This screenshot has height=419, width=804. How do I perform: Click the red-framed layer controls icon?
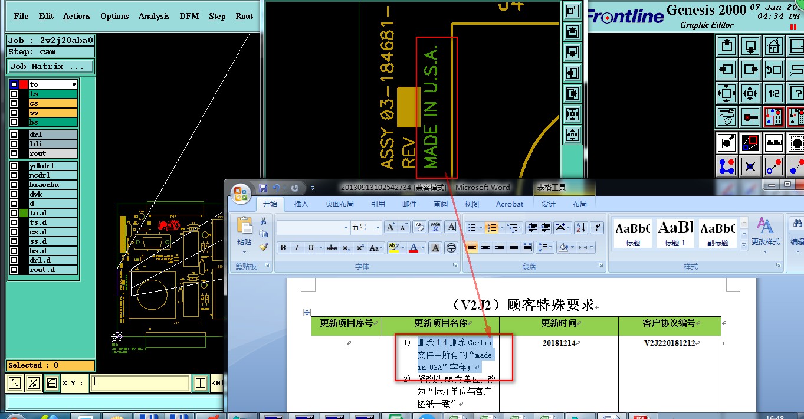(x=773, y=116)
